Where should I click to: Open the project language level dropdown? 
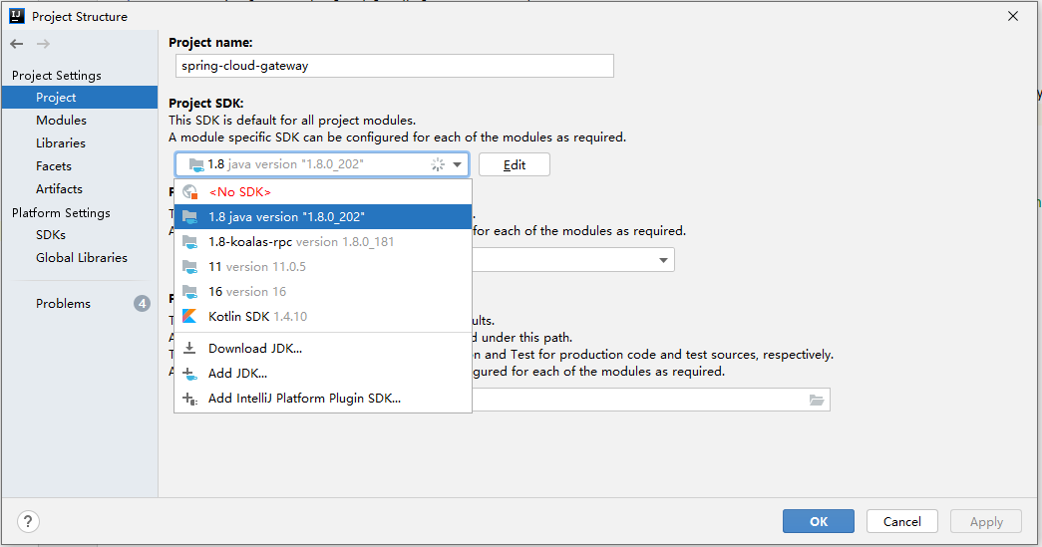pos(572,260)
